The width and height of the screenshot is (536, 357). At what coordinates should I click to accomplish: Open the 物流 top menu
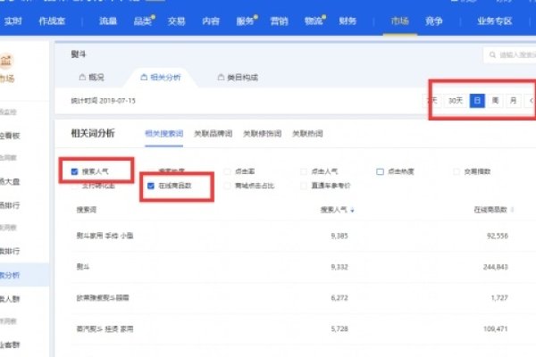pyautogui.click(x=314, y=21)
